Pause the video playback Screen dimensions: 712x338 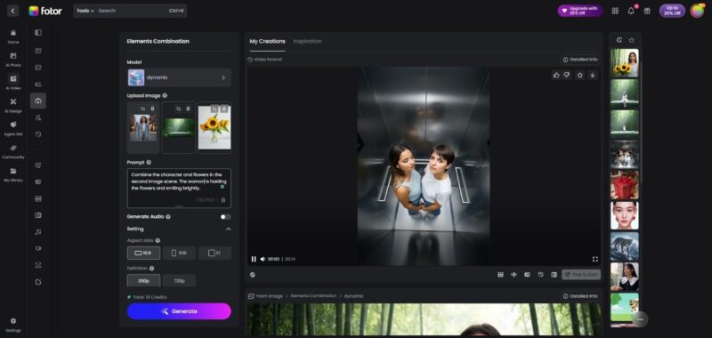(x=254, y=259)
